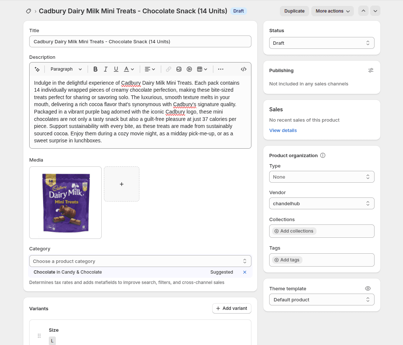This screenshot has height=345, width=403.
Task: Toggle underline formatting in description
Action: [x=116, y=69]
